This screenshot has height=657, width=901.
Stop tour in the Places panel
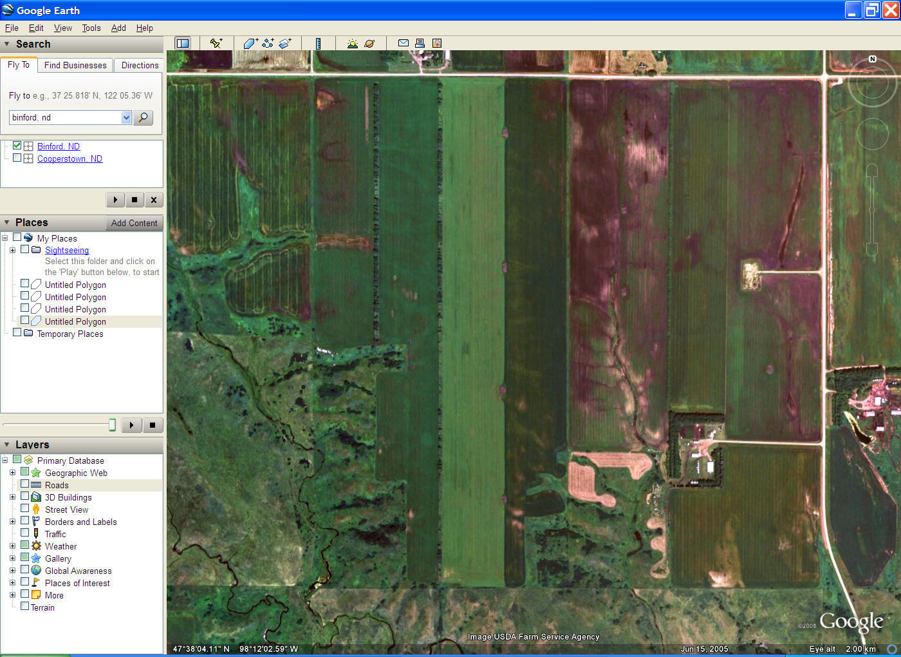point(153,425)
